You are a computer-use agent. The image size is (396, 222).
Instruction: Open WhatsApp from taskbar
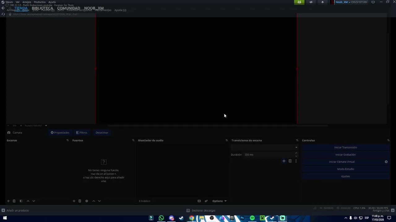(x=161, y=218)
